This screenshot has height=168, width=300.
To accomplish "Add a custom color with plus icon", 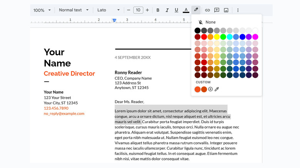I will pyautogui.click(x=210, y=89).
